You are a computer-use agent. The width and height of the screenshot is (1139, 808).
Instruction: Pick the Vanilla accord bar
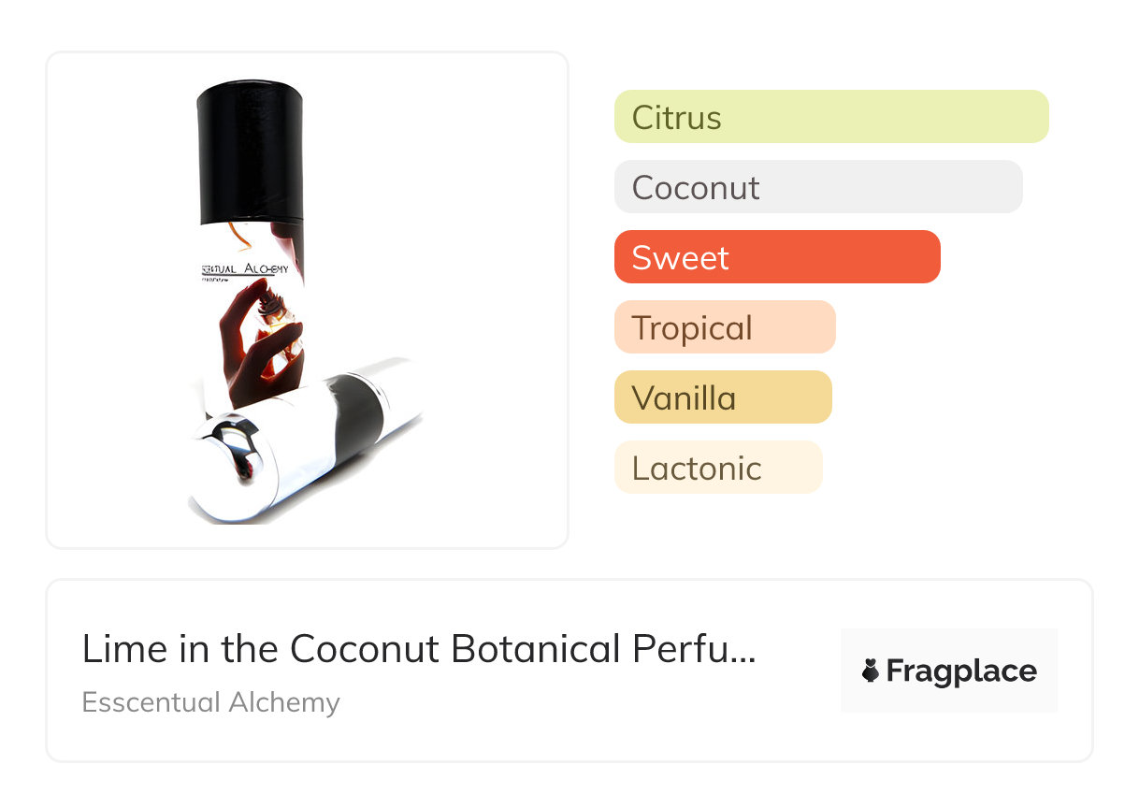pyautogui.click(x=722, y=397)
